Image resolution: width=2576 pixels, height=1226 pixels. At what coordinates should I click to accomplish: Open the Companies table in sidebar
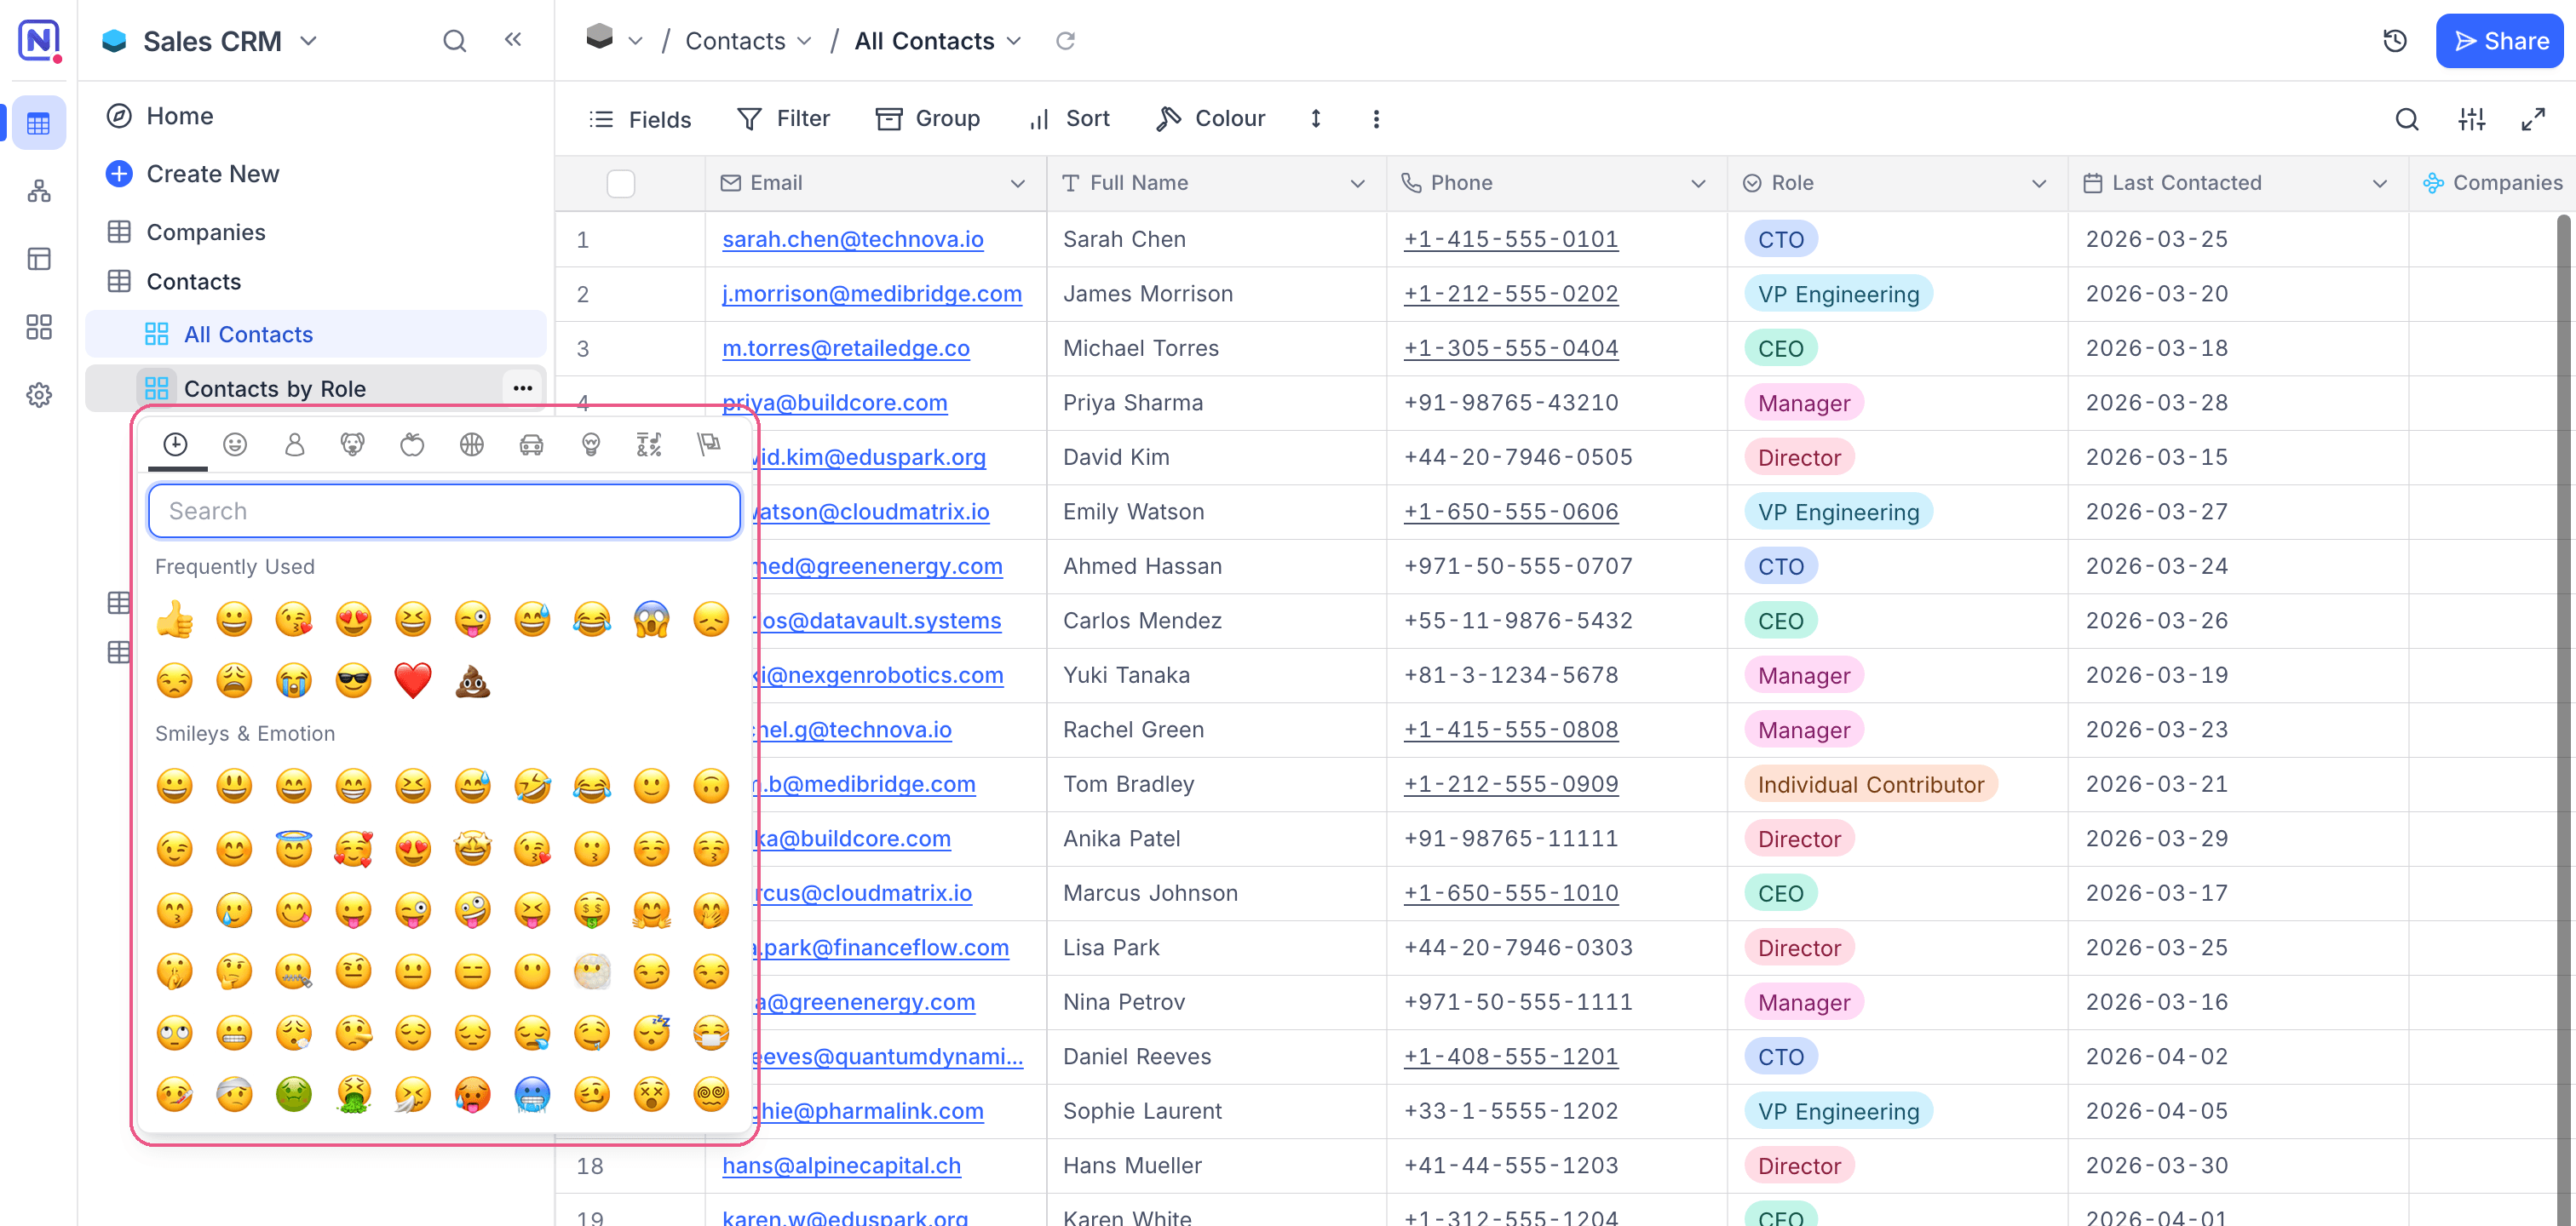point(205,232)
